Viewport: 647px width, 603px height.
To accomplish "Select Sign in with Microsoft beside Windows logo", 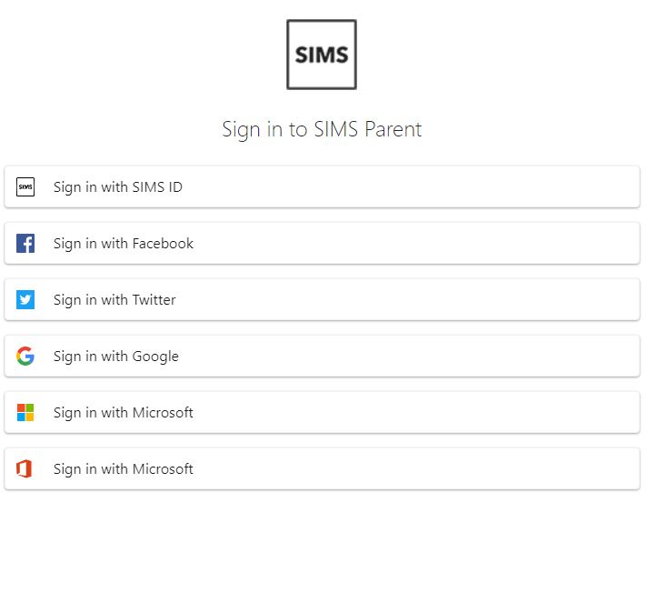I will point(124,413).
